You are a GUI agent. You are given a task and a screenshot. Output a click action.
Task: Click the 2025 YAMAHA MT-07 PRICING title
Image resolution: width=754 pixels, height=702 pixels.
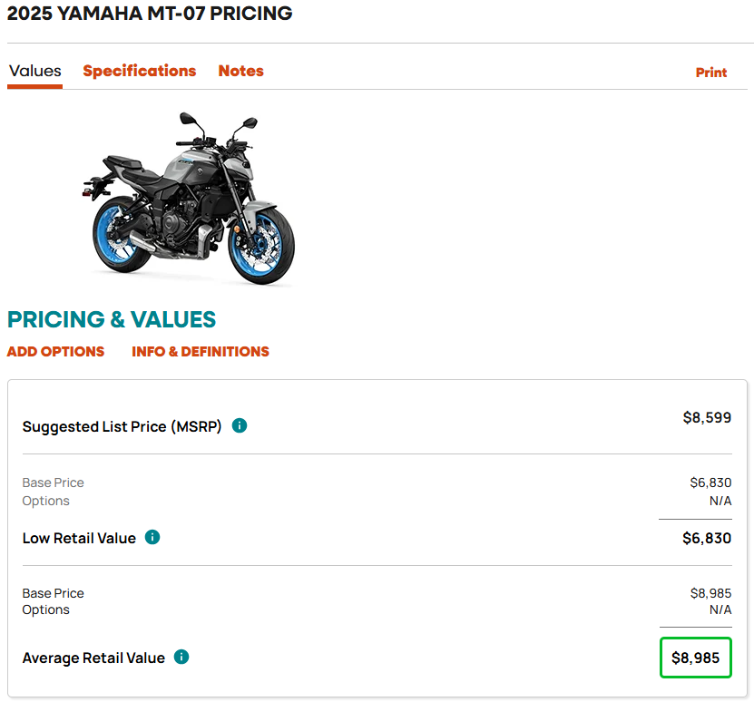point(150,14)
